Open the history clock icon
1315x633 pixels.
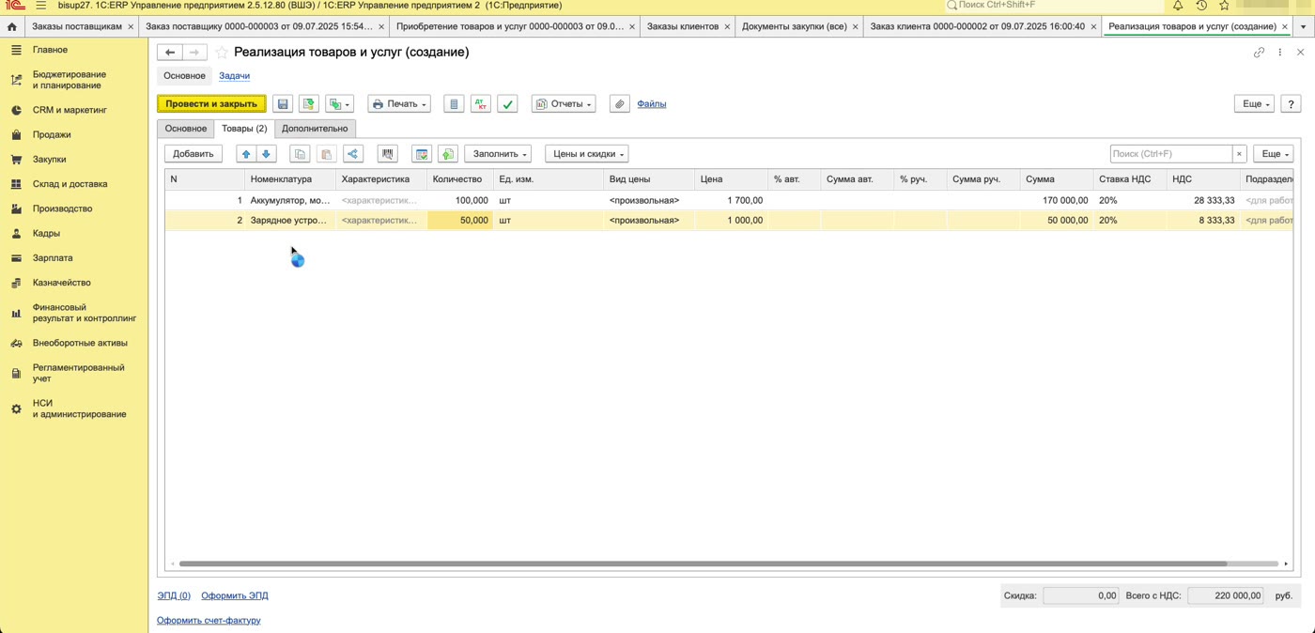pos(1201,6)
